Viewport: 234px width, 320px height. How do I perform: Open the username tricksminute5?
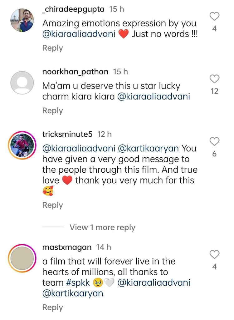(x=67, y=134)
